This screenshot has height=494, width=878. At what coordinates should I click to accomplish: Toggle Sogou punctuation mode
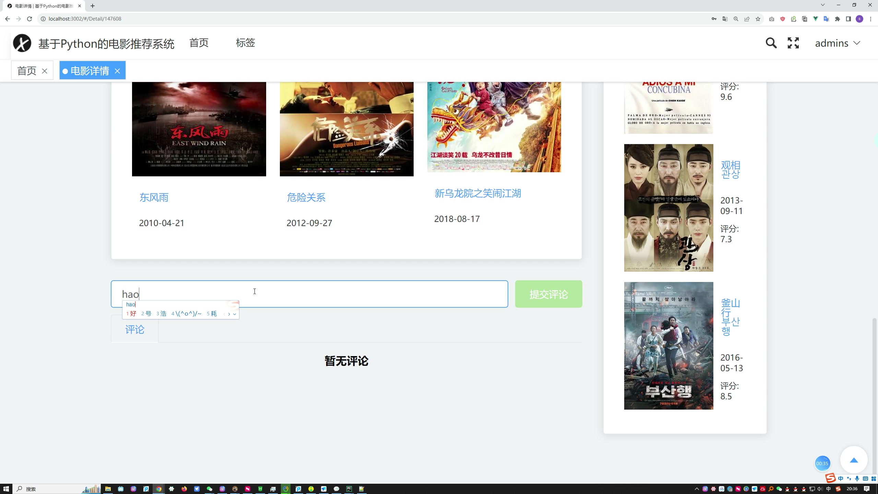pos(849,479)
